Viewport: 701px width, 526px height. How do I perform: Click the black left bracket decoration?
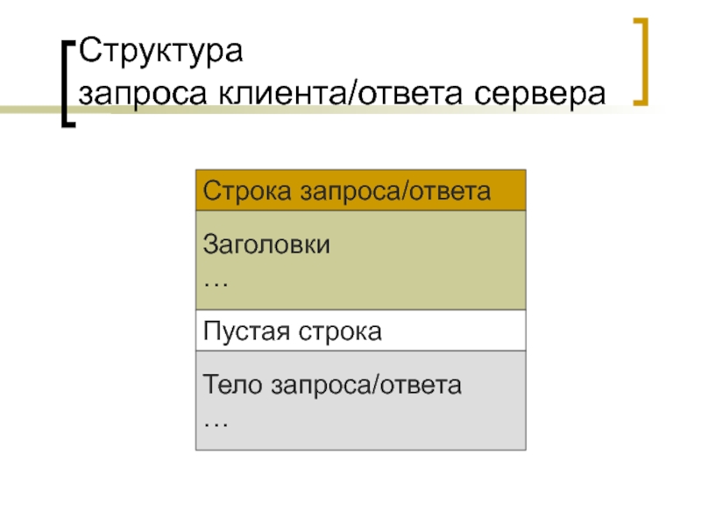click(67, 83)
